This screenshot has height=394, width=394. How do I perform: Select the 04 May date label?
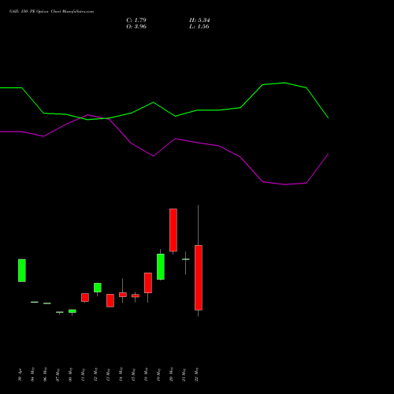(33, 374)
